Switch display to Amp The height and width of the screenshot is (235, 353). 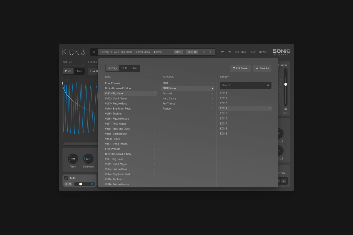(x=79, y=71)
